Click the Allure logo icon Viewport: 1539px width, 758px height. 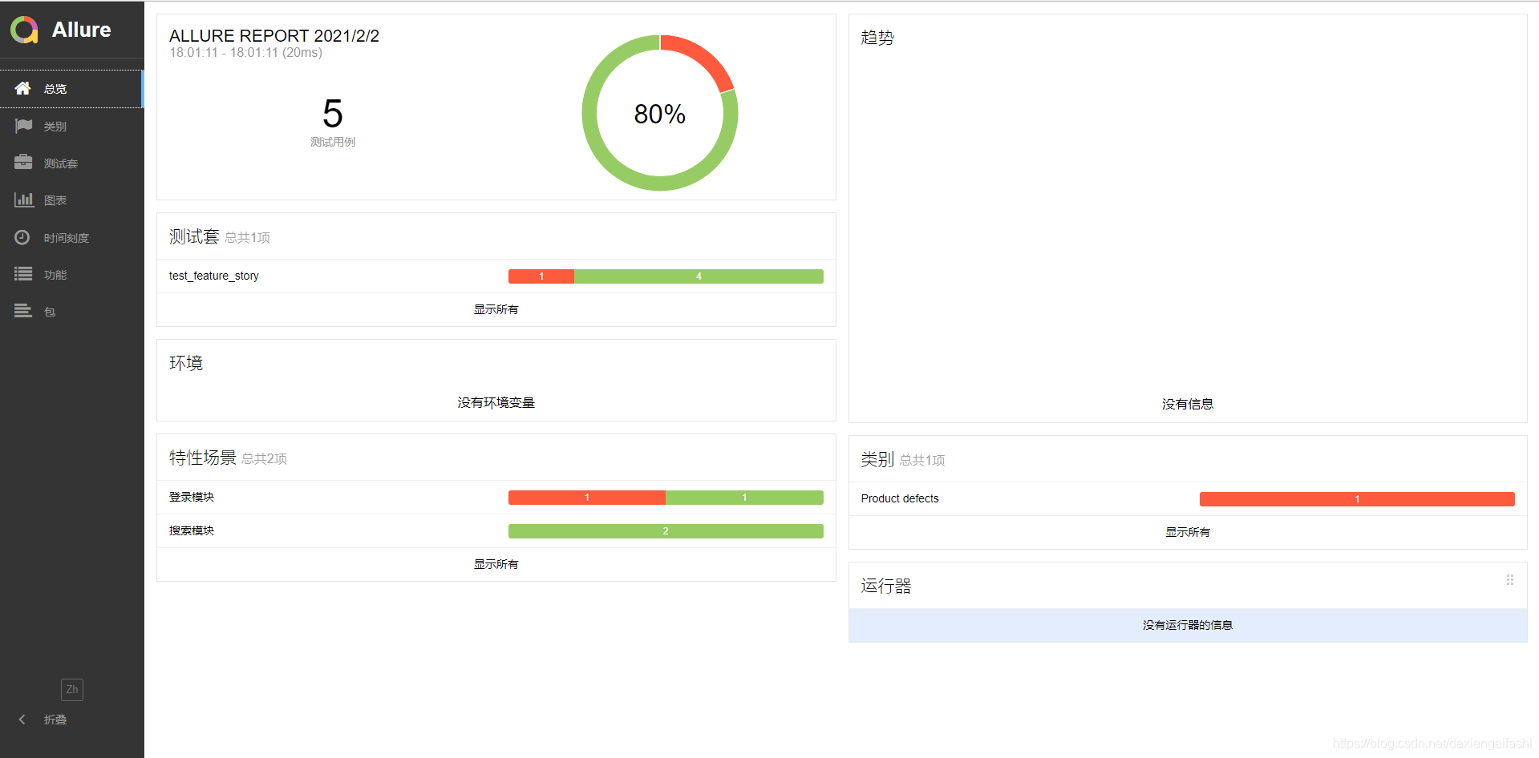click(x=24, y=30)
